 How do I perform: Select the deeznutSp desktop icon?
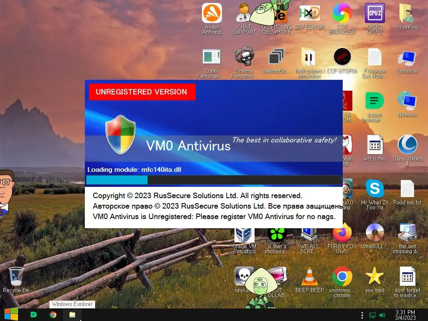(x=276, y=61)
